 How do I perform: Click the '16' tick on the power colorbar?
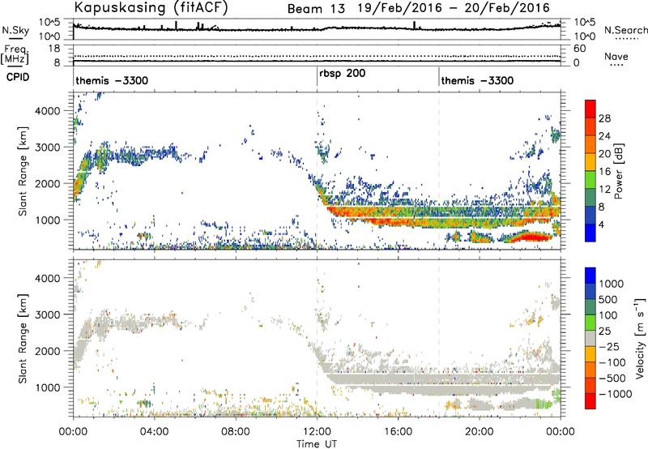pos(604,172)
